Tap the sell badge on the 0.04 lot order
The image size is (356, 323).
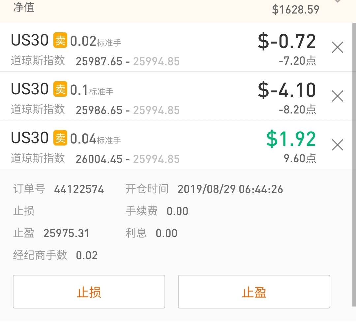pyautogui.click(x=60, y=138)
